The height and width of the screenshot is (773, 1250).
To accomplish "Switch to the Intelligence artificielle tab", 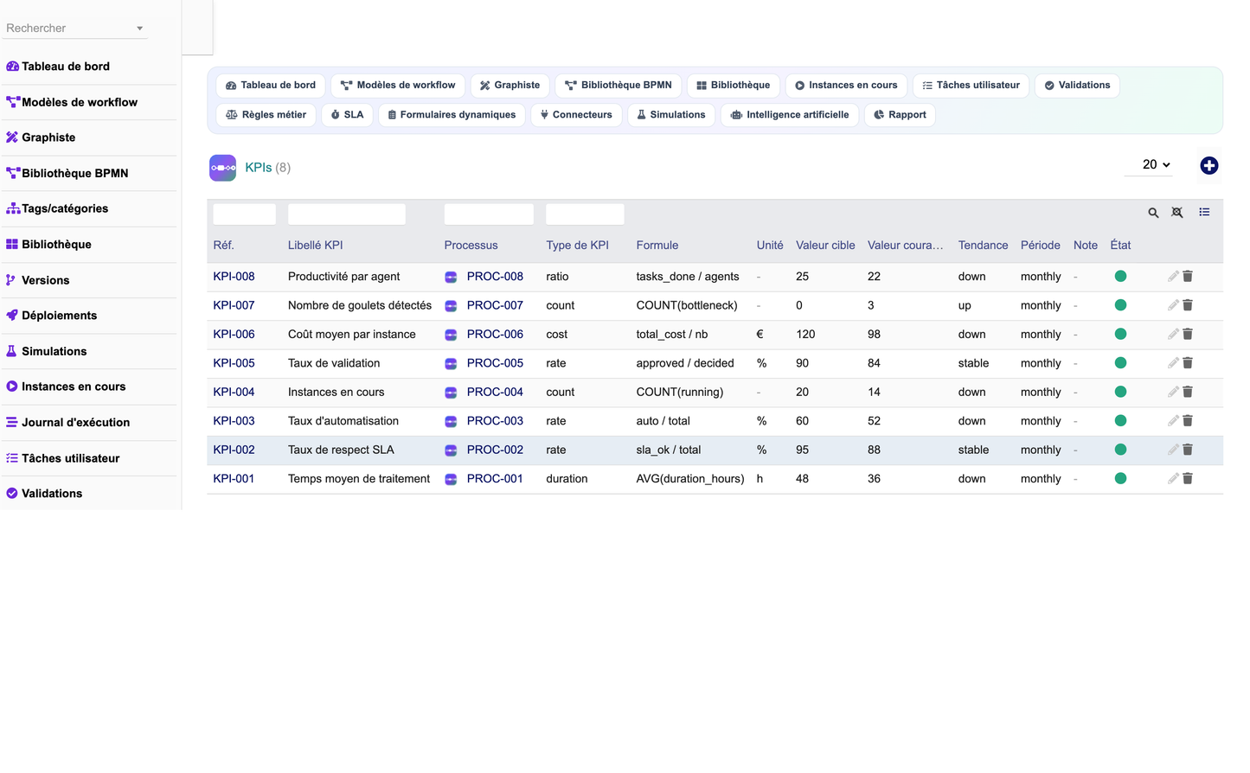I will 789,115.
